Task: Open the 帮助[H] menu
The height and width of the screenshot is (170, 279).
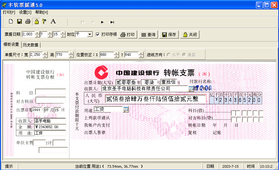Action: point(42,12)
